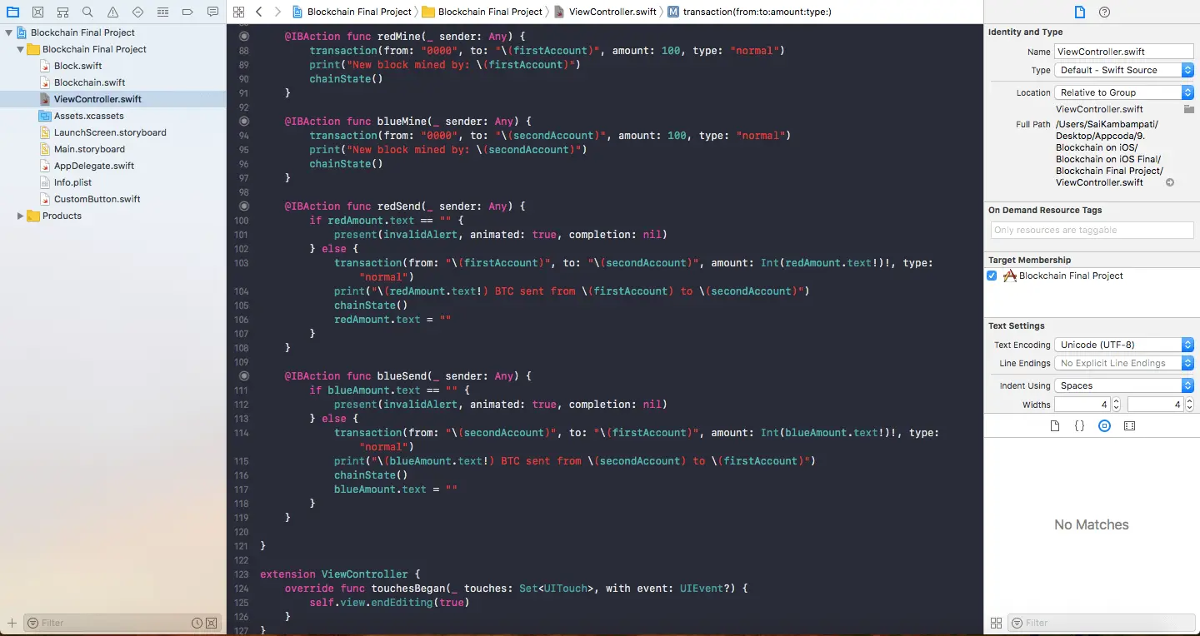Open the Issue navigator warning icon
The image size is (1200, 636).
pyautogui.click(x=112, y=12)
